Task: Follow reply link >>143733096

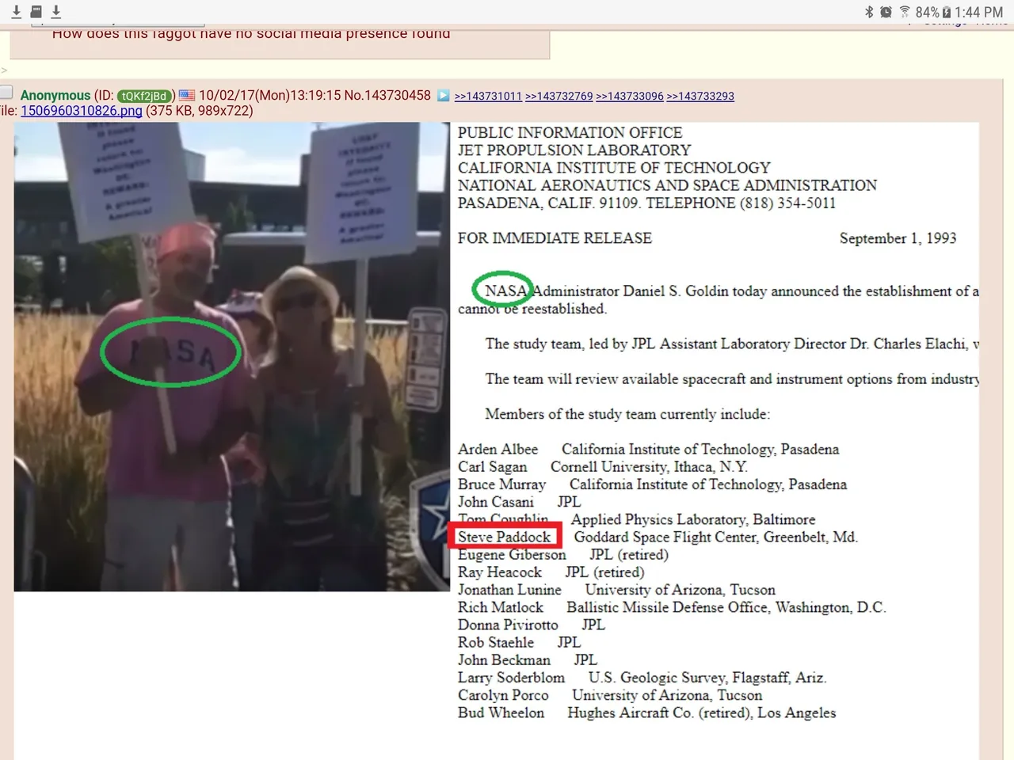Action: pyautogui.click(x=630, y=96)
